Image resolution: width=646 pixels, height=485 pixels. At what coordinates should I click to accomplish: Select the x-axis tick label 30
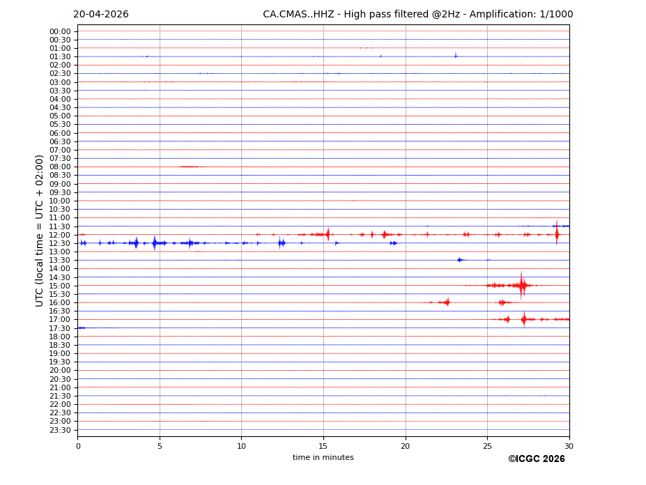click(569, 446)
